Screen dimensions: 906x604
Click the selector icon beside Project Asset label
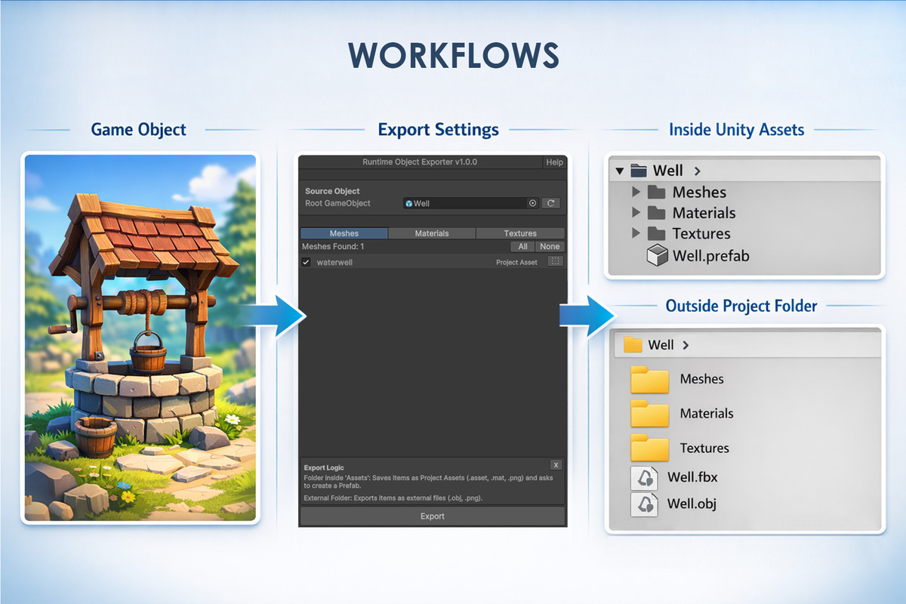pyautogui.click(x=555, y=261)
